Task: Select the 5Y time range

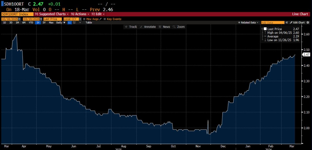Action: point(44,23)
